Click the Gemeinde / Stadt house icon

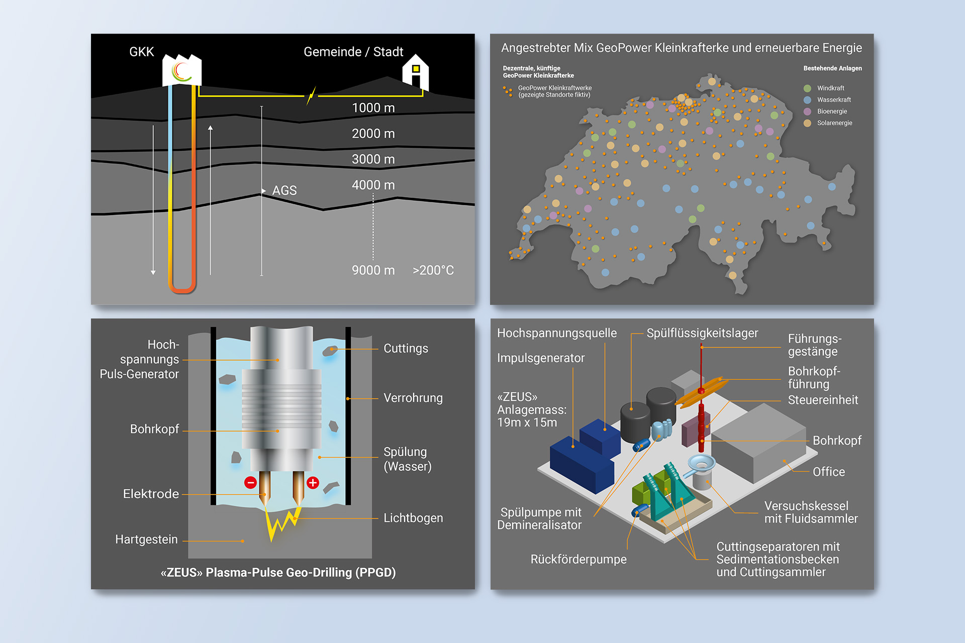416,72
